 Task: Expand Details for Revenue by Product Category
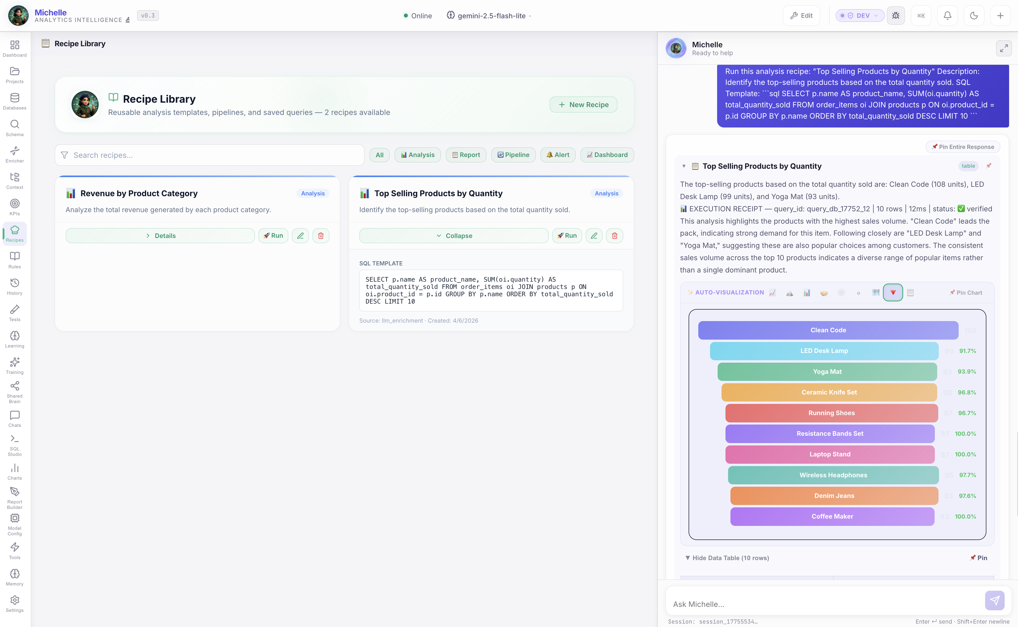tap(160, 235)
